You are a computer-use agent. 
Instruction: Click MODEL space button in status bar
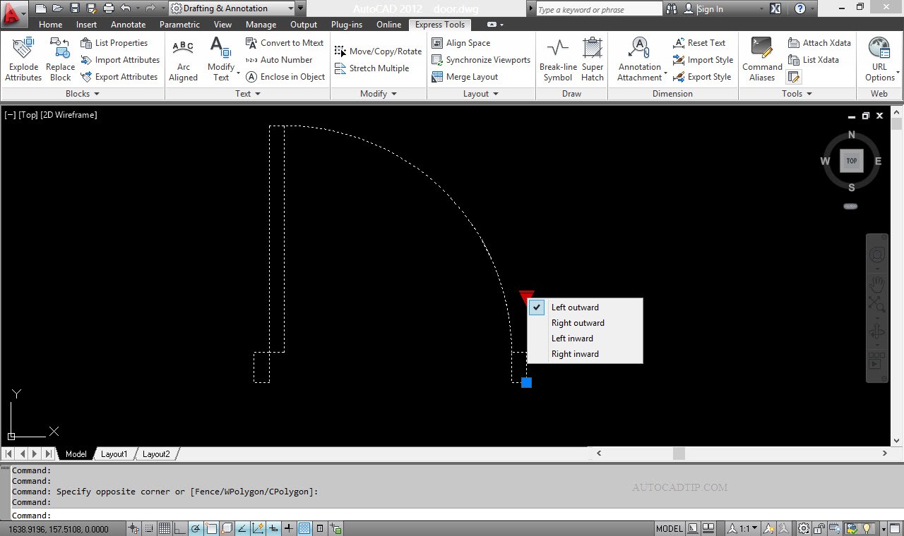(669, 528)
